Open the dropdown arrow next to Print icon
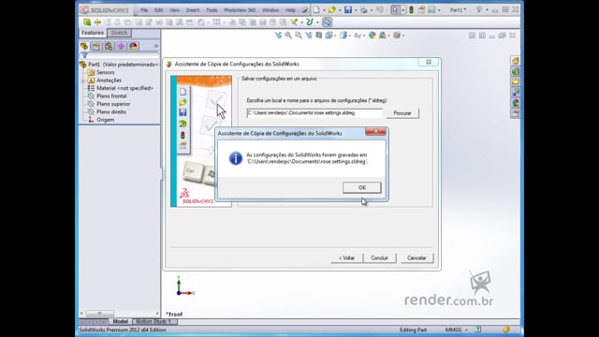Viewport: 599px width, 337px height. point(371,10)
